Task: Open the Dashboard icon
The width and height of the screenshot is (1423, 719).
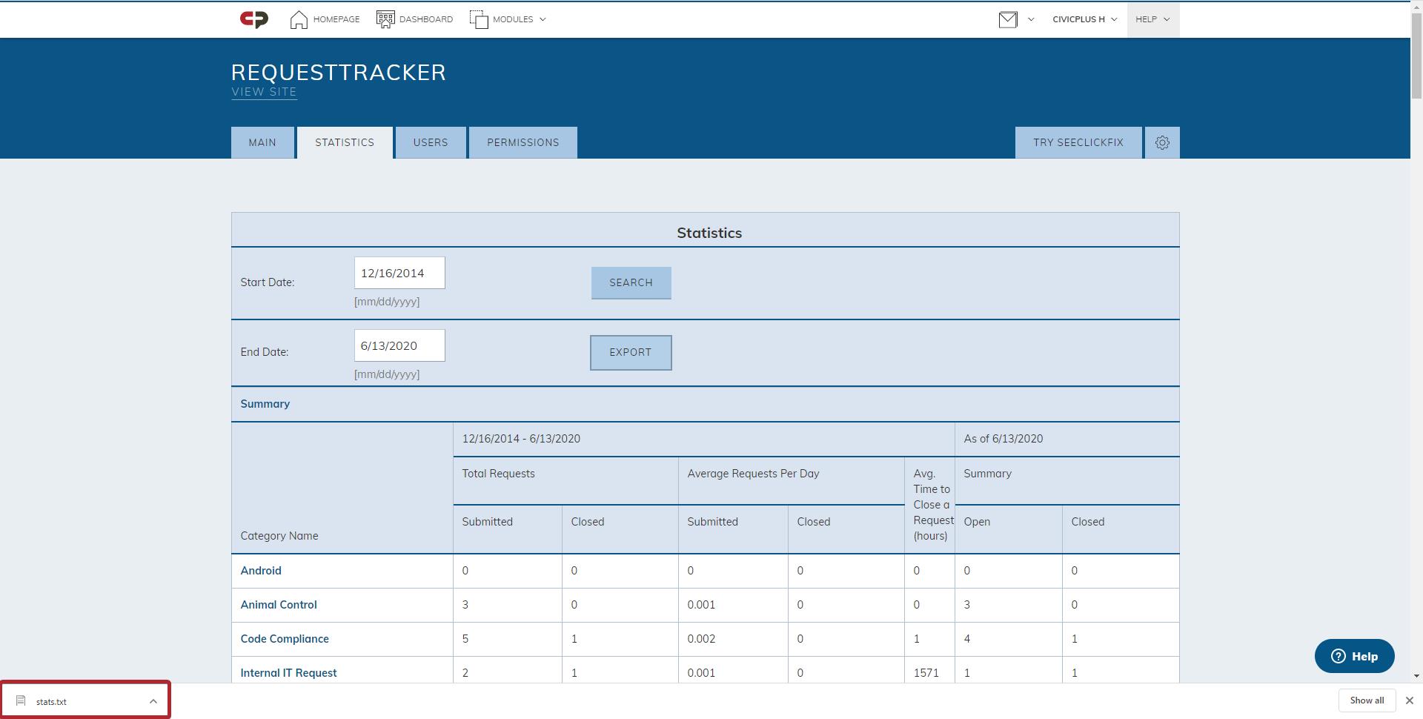Action: 385,19
